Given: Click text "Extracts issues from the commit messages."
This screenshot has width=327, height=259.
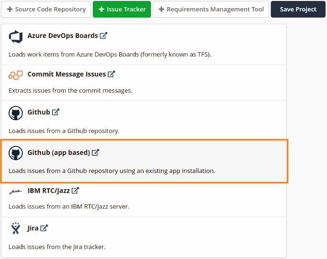Looking at the screenshot, I should pos(70,91).
